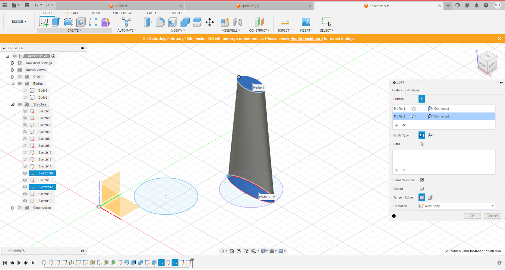Screen dimensions: 505x270
Task: Open the help question-mark icon
Action: point(486,5)
